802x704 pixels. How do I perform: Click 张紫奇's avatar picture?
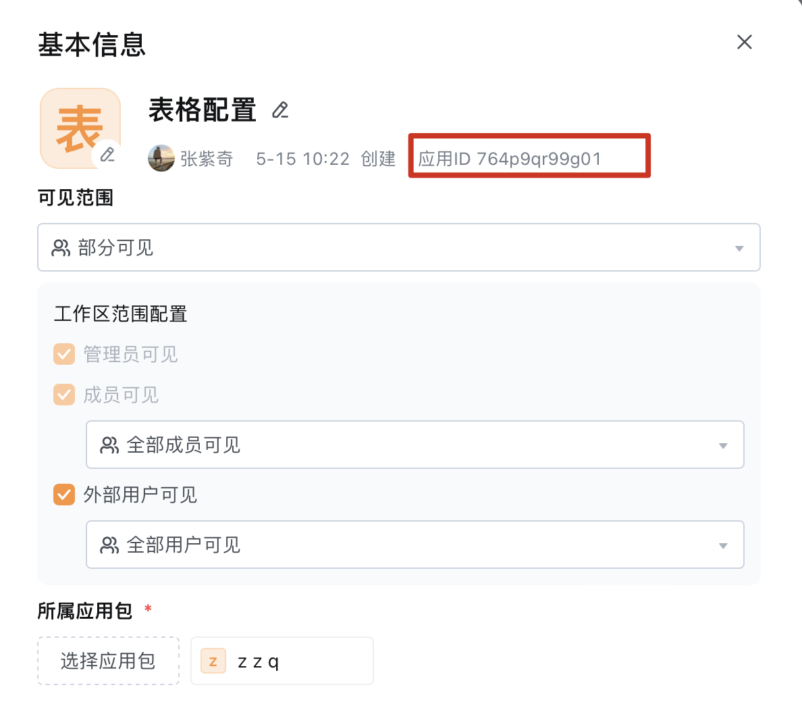(x=161, y=158)
